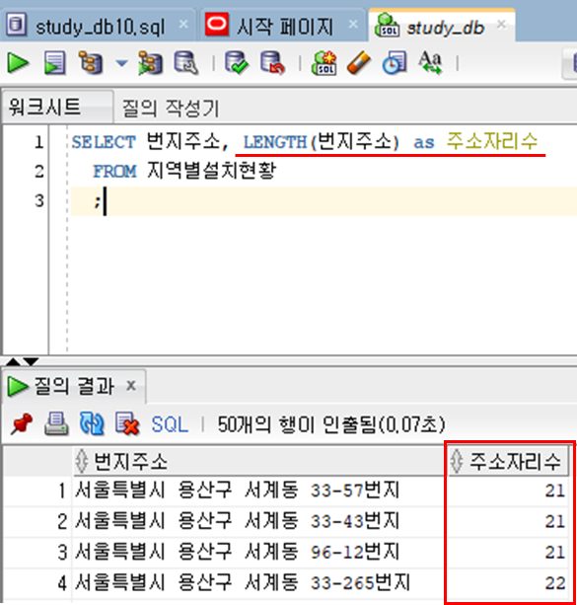Switch to the 시작 페이지 tab
Viewport: 577px width, 605px height.
[x=285, y=27]
